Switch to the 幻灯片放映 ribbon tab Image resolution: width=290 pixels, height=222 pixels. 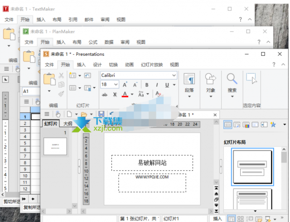pos(151,64)
